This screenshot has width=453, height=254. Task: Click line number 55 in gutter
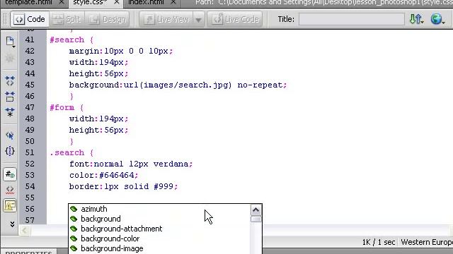pyautogui.click(x=30, y=198)
